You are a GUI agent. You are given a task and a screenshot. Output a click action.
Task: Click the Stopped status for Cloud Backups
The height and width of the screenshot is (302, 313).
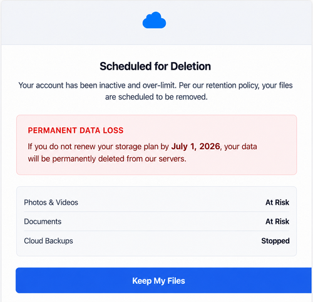pos(275,241)
